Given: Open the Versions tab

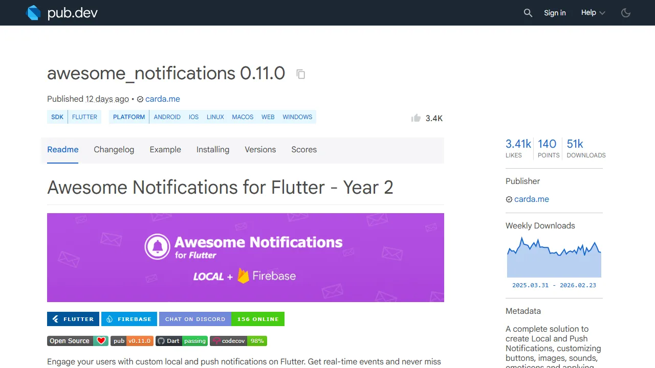Looking at the screenshot, I should 260,149.
